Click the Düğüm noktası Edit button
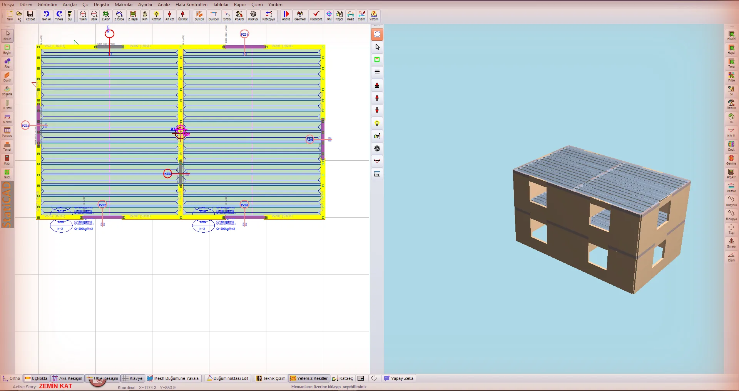 coord(228,378)
